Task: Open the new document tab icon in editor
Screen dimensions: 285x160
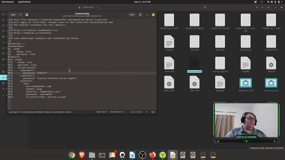Action: (x=27, y=15)
